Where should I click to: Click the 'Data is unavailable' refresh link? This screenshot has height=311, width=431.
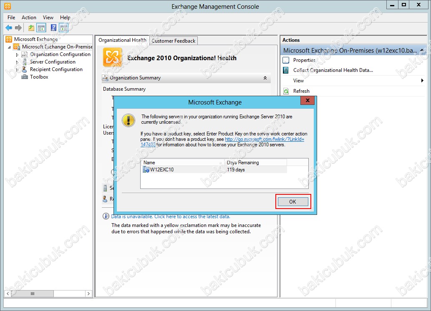pos(170,217)
